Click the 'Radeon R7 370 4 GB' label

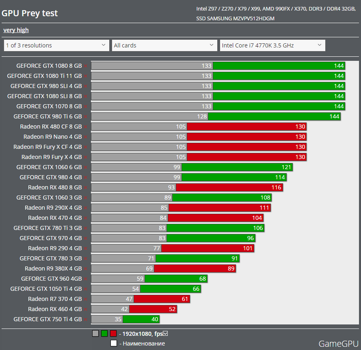(55, 299)
